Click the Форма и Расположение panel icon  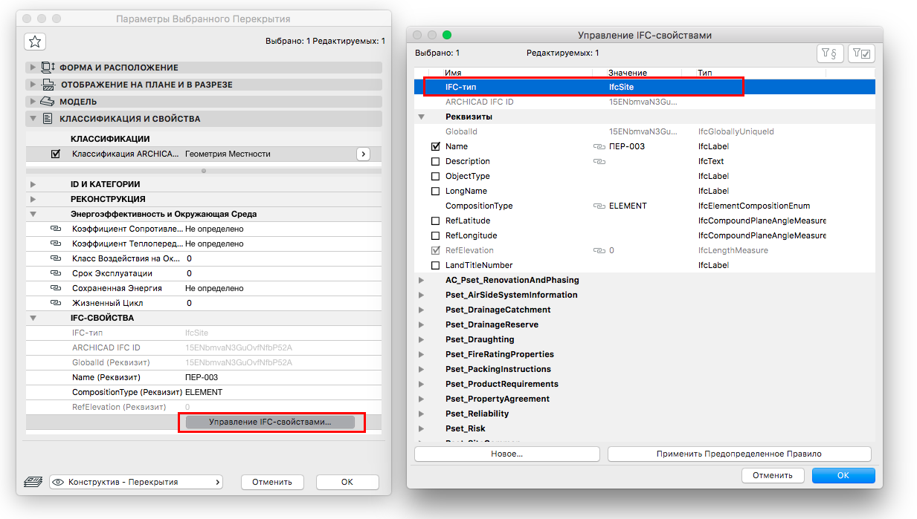48,68
